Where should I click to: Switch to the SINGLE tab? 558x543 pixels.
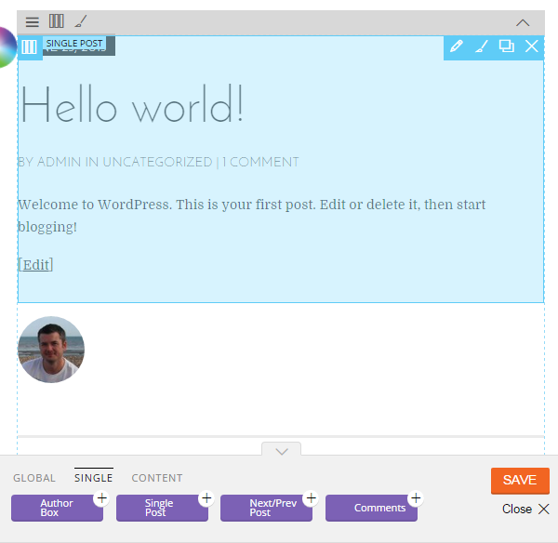(x=94, y=478)
